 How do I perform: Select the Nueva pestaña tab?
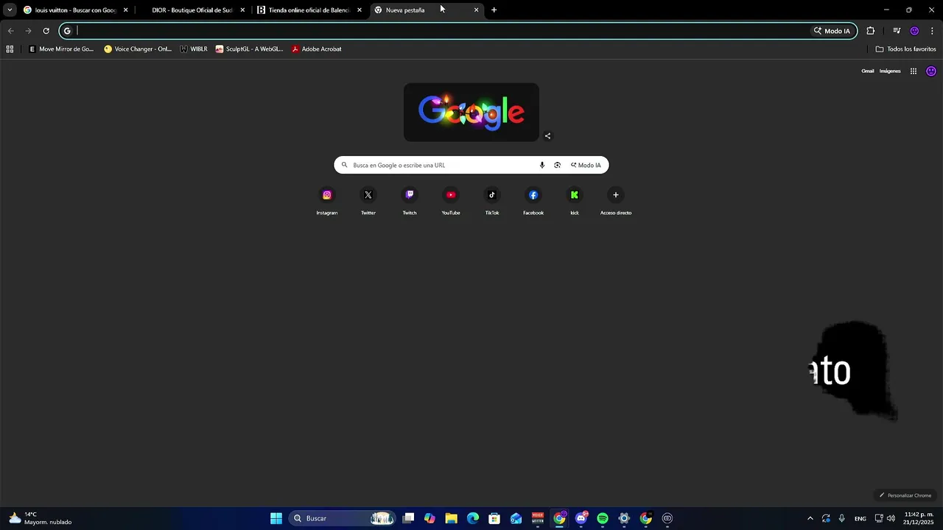click(x=426, y=10)
